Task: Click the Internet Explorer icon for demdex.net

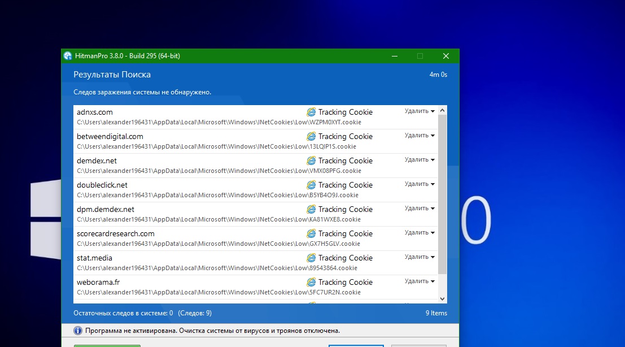Action: click(311, 161)
